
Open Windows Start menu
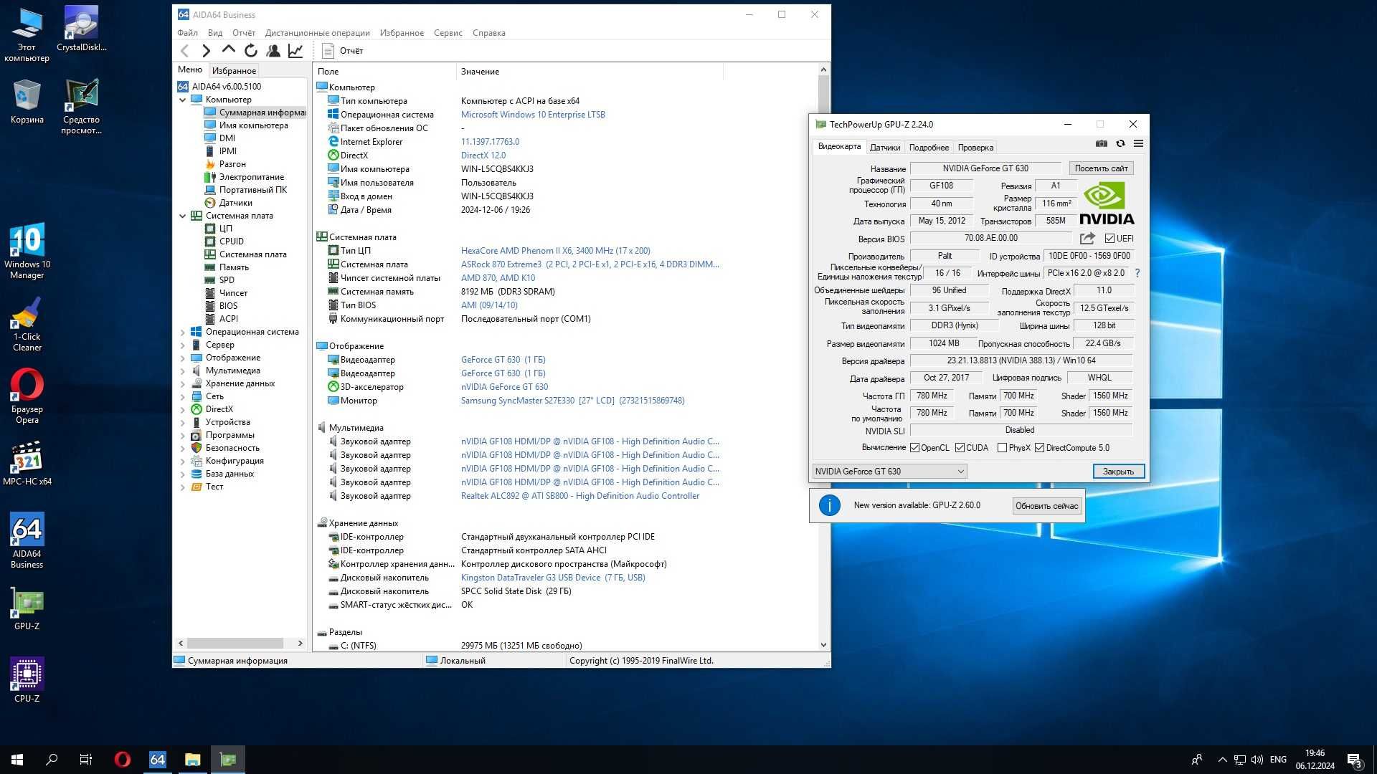[17, 760]
